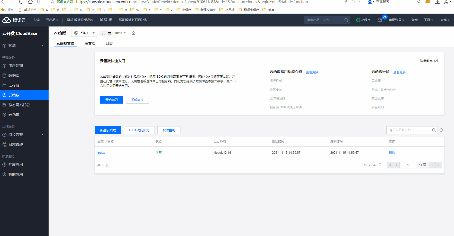This screenshot has width=454, height=236.
Task: Open the 翻译小程序 bookmark folder
Action: 249,10
